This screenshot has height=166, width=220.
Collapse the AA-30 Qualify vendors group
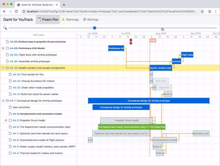pyautogui.click(x=3, y=68)
